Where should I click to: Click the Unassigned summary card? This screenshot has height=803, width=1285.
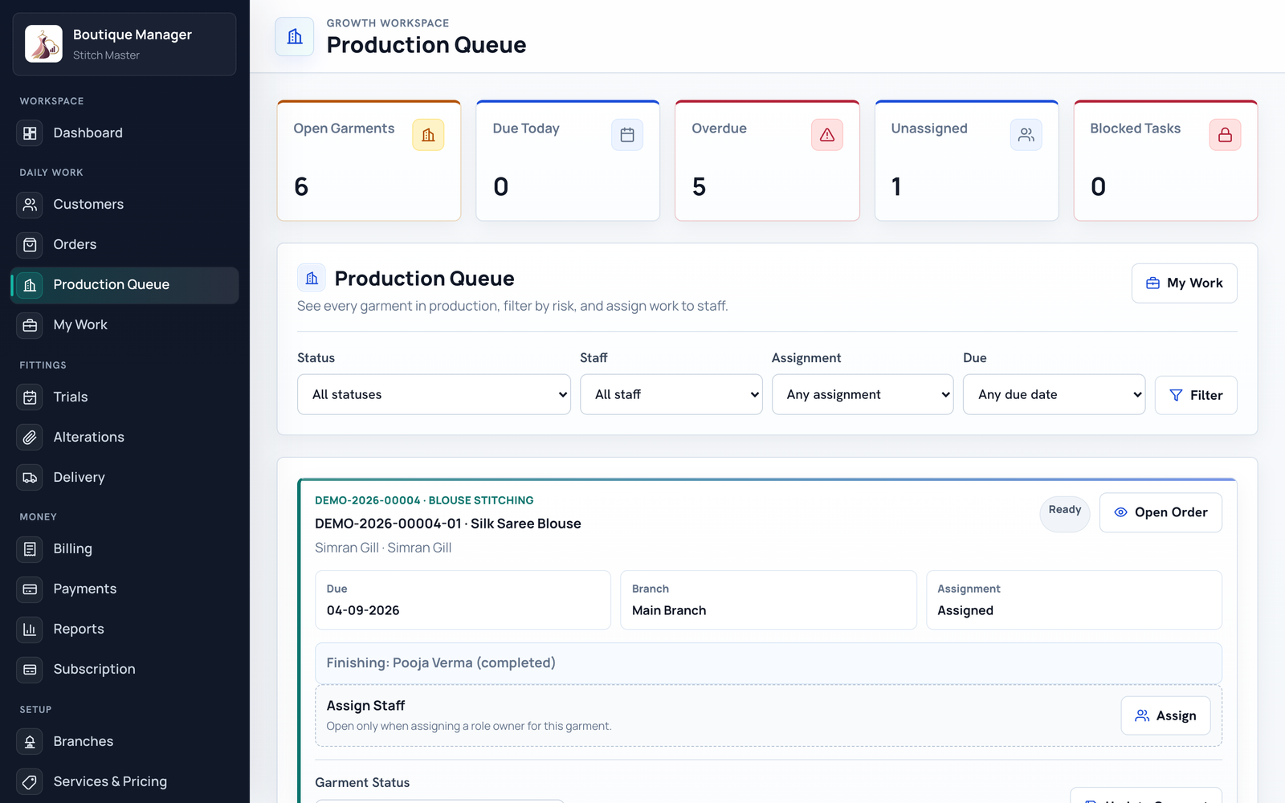pyautogui.click(x=966, y=161)
